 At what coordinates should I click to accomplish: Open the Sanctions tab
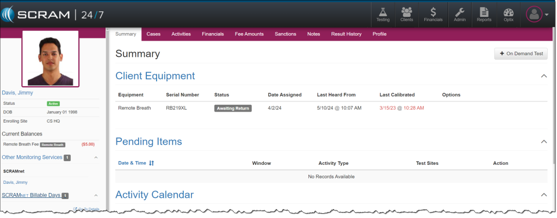point(285,34)
